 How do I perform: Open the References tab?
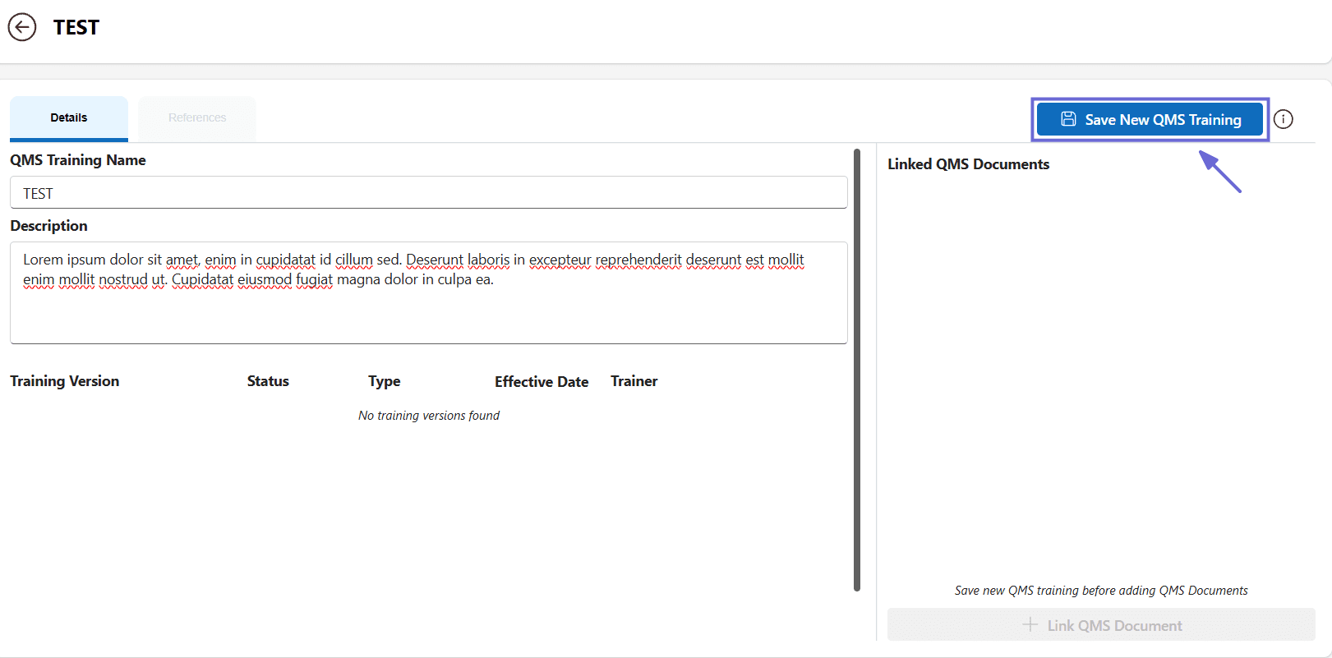(197, 118)
